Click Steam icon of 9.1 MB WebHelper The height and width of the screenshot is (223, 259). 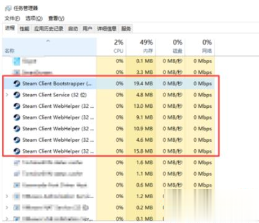17,118
